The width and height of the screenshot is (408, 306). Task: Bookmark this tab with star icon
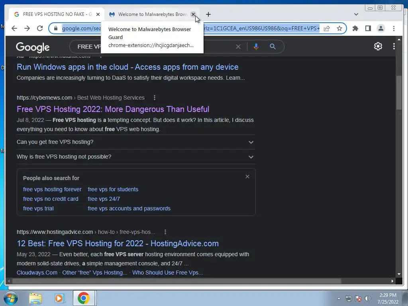(x=339, y=28)
